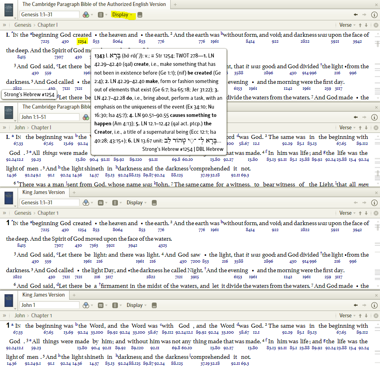The height and width of the screenshot is (368, 380).
Task: Open Strong's Hebrew #1254 link in popup
Action: [x=167, y=149]
